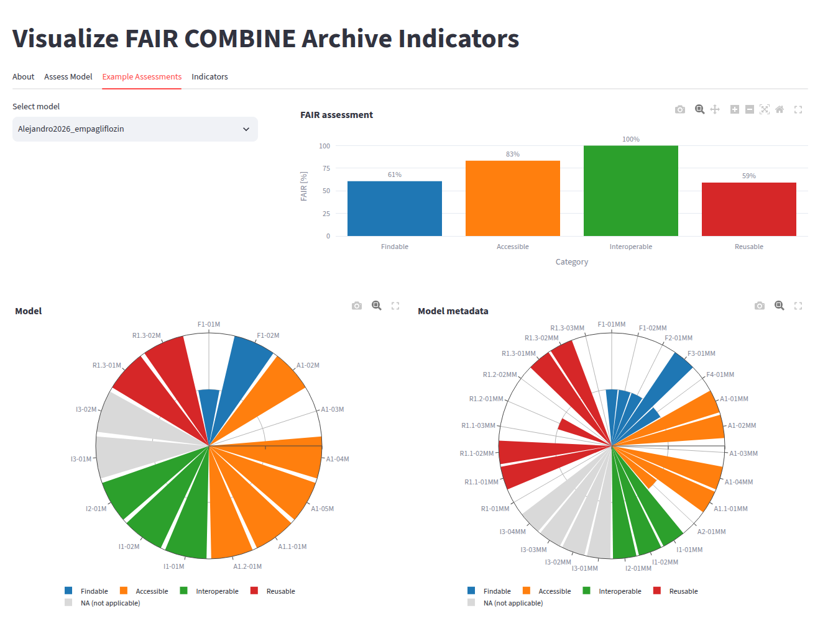Toggle Findable series in Model metadata legend
Viewport: 833px width, 626px height.
coord(489,591)
